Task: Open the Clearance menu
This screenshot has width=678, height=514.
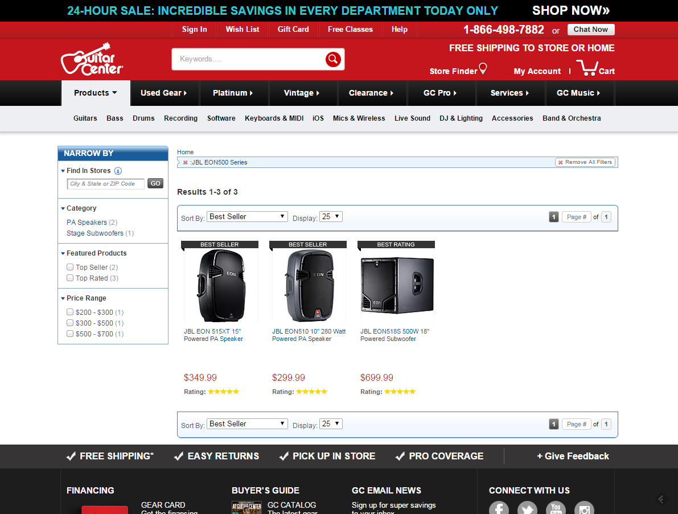Action: pyautogui.click(x=371, y=93)
